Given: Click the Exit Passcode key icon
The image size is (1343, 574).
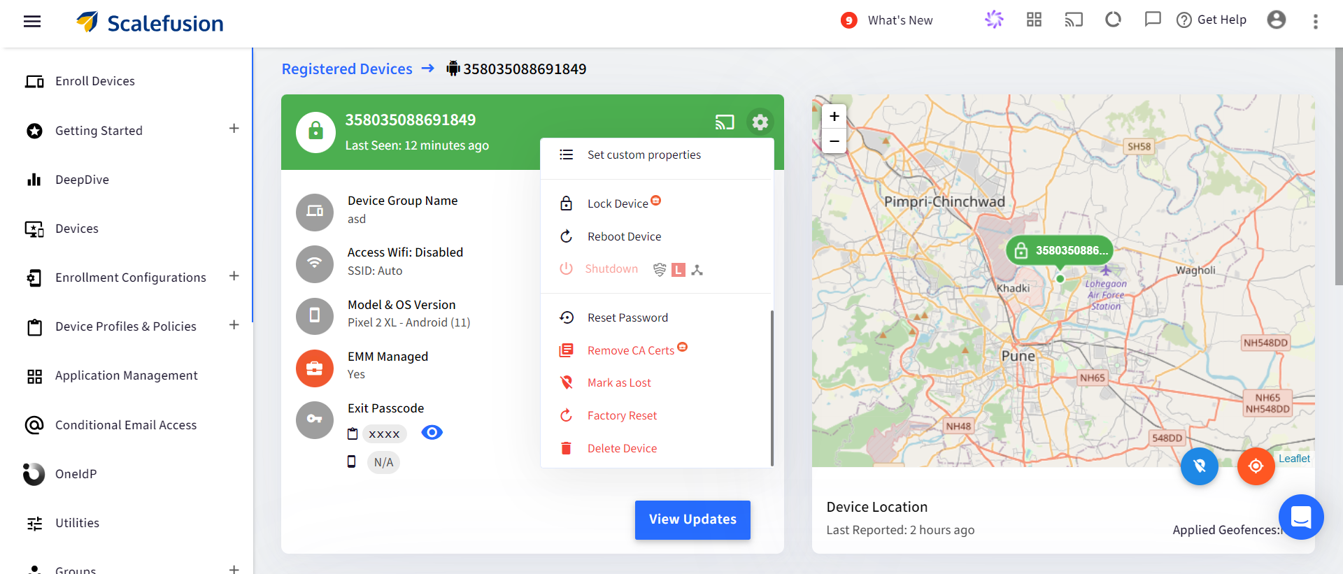Looking at the screenshot, I should 315,419.
